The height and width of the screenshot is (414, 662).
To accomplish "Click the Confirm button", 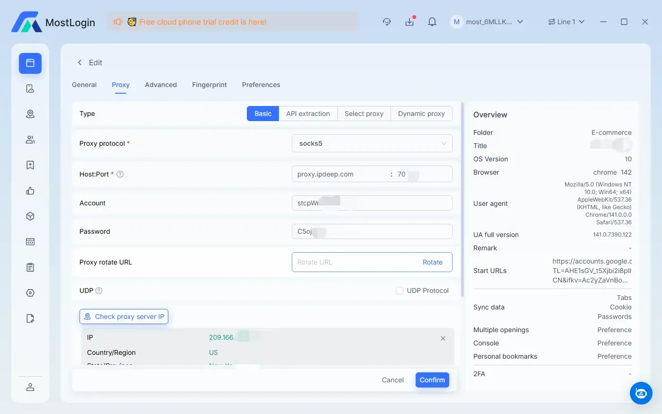I will point(432,380).
